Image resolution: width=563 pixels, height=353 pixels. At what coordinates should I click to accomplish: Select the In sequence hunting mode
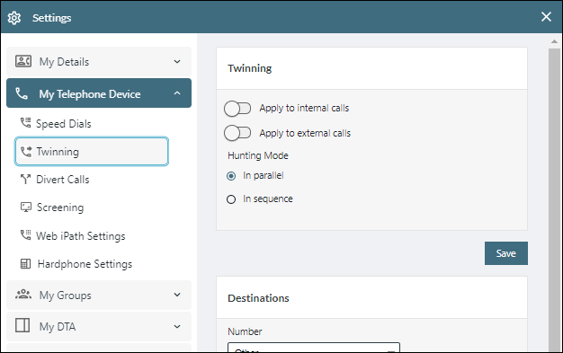231,199
